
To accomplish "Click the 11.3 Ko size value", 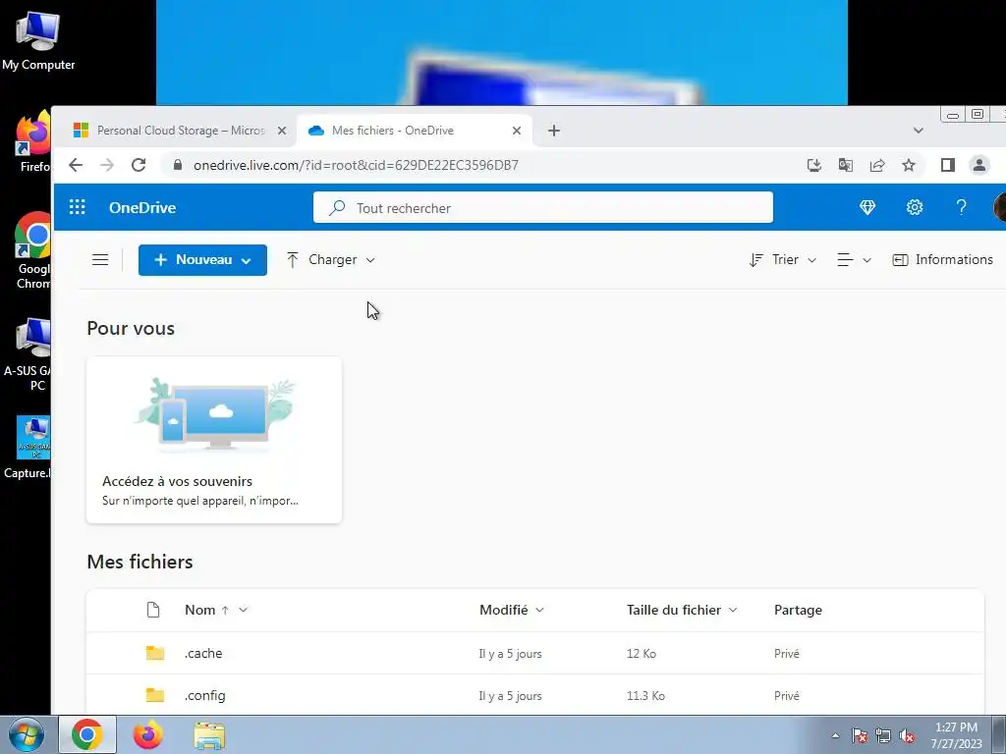I will click(645, 696).
